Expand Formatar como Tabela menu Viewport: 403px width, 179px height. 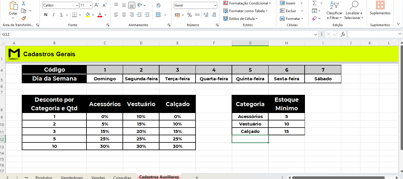(x=246, y=11)
